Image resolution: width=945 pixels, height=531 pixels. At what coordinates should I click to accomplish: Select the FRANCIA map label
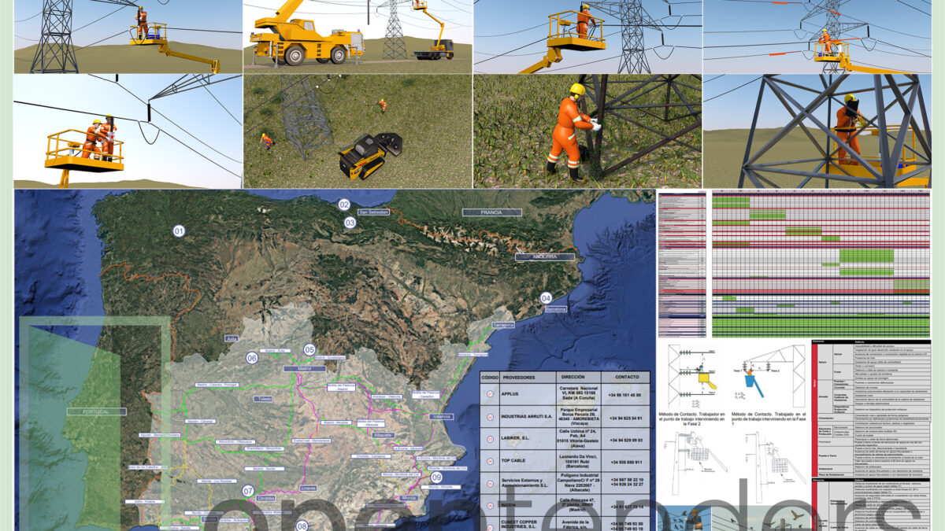pyautogui.click(x=491, y=212)
